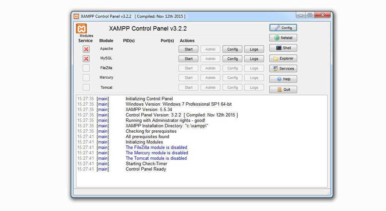Click the Tomcat module label
The width and height of the screenshot is (386, 211).
click(x=107, y=87)
